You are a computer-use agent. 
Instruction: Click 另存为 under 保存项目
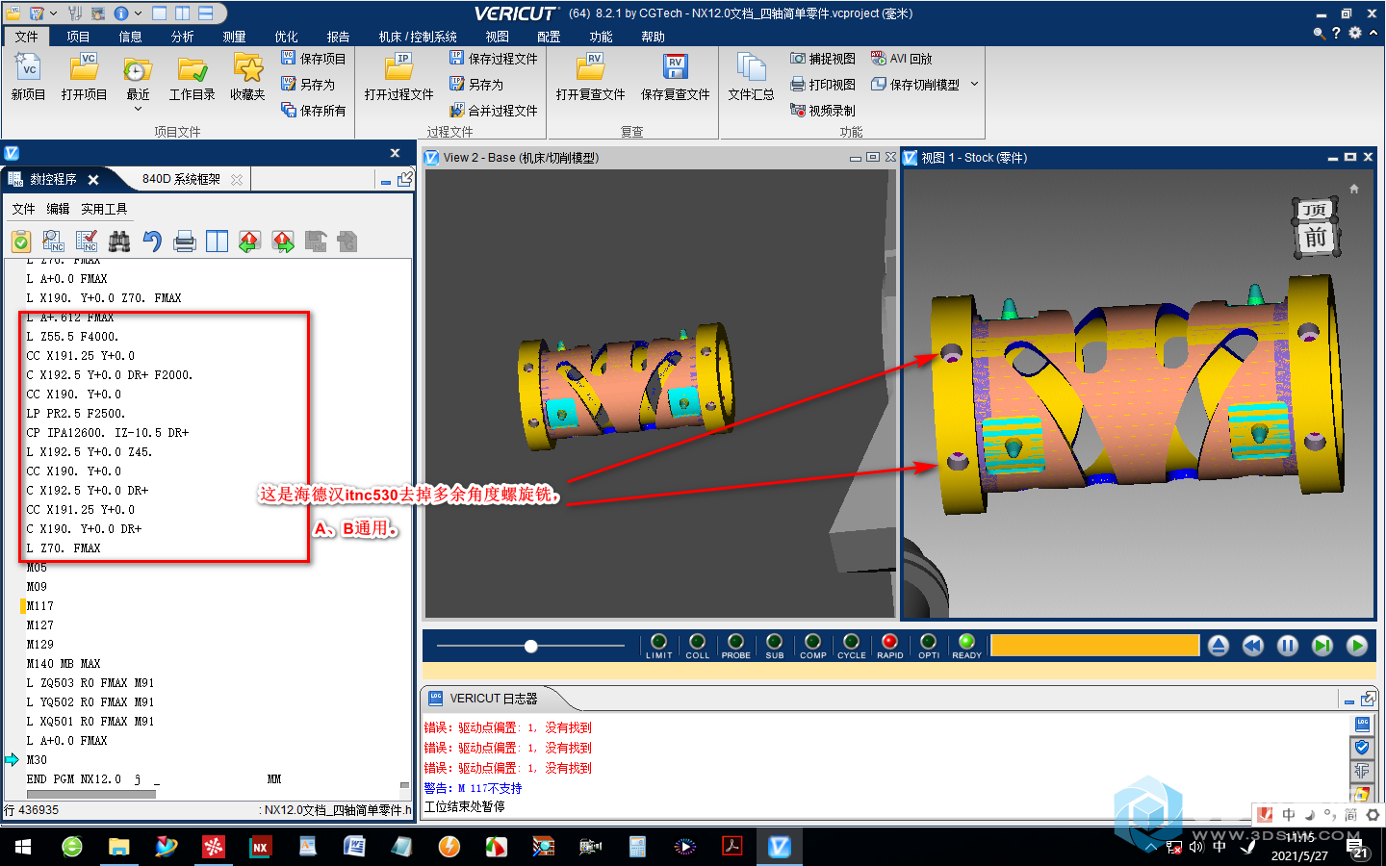pos(308,85)
